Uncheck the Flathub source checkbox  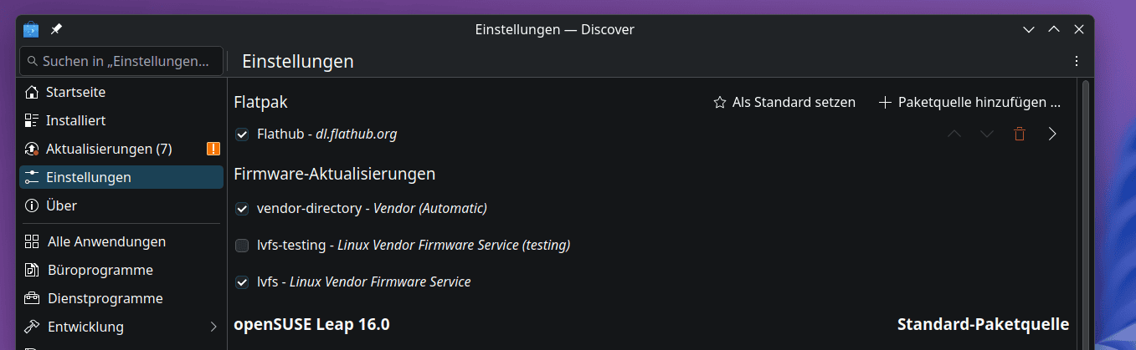242,134
